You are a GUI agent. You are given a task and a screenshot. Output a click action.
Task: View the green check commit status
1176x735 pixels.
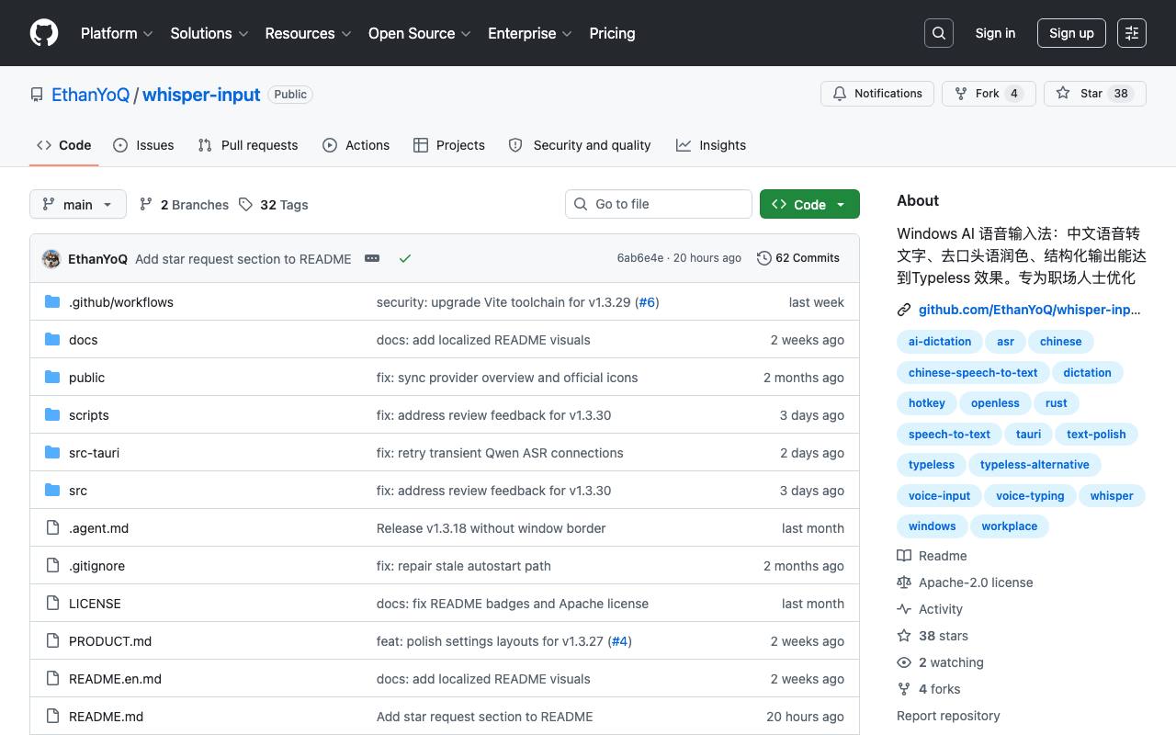coord(405,258)
